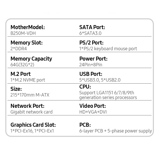Click the PS/2 keyboard mouse port text
Viewport: 159px width, 159px height.
(x=108, y=49)
